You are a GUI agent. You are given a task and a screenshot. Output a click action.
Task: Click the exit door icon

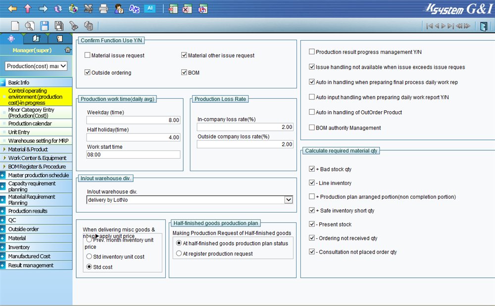pos(484,26)
